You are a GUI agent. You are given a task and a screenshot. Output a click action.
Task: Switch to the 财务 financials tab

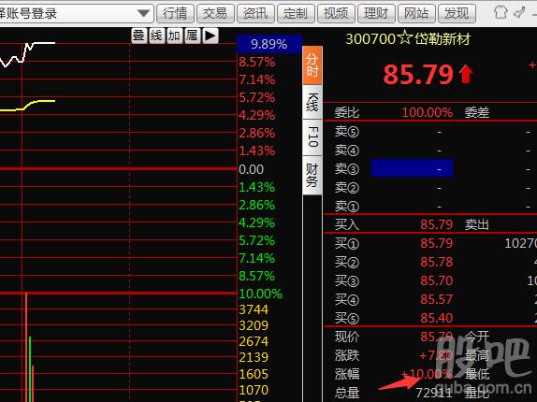[x=312, y=175]
